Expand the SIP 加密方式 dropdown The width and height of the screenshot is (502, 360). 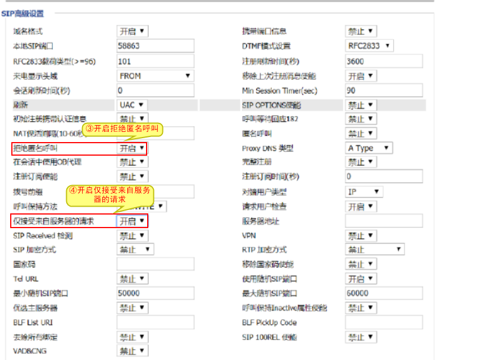tap(135, 250)
